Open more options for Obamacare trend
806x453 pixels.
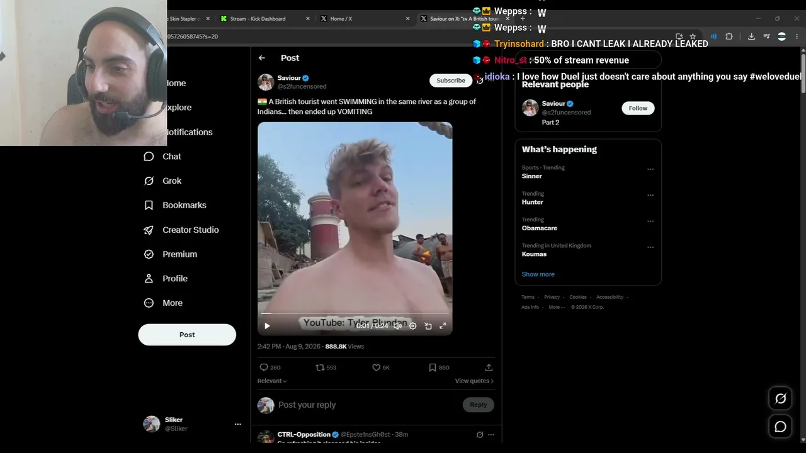pyautogui.click(x=650, y=221)
